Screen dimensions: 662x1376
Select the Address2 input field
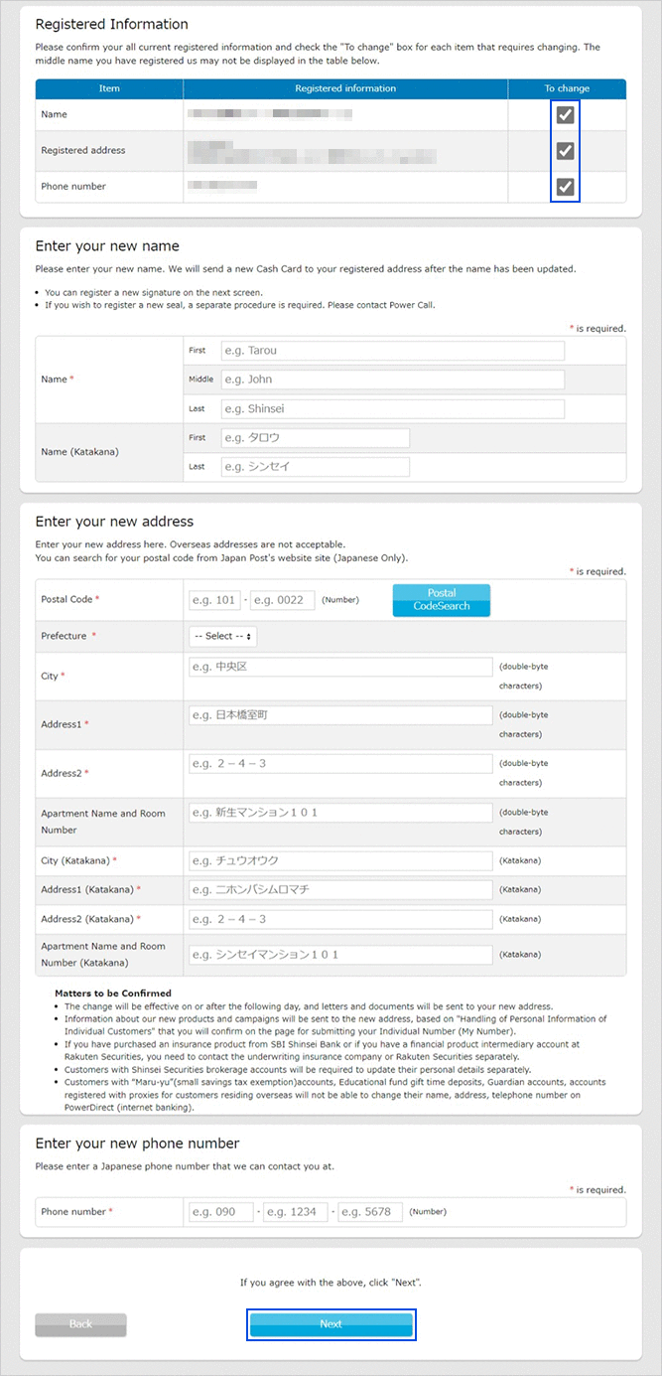click(340, 764)
